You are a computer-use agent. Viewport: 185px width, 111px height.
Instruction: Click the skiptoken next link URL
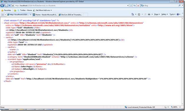(86, 79)
